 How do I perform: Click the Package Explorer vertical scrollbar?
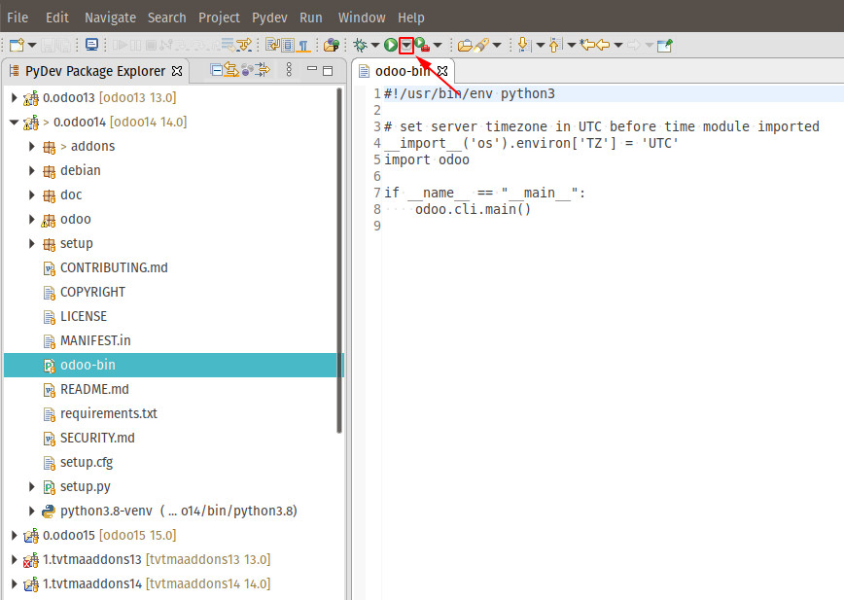(339, 263)
